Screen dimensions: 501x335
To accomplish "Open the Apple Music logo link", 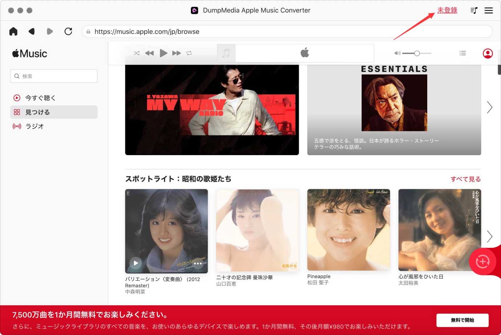I will [30, 53].
